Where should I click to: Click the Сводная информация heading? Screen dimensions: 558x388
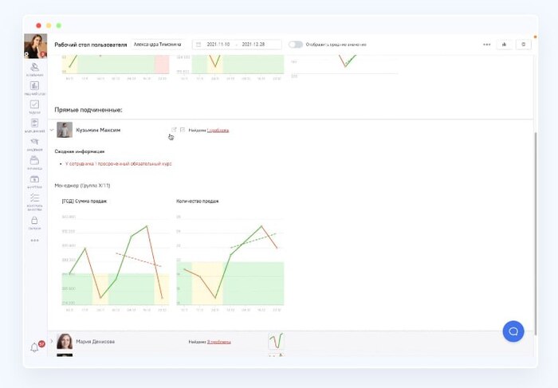[x=80, y=151]
